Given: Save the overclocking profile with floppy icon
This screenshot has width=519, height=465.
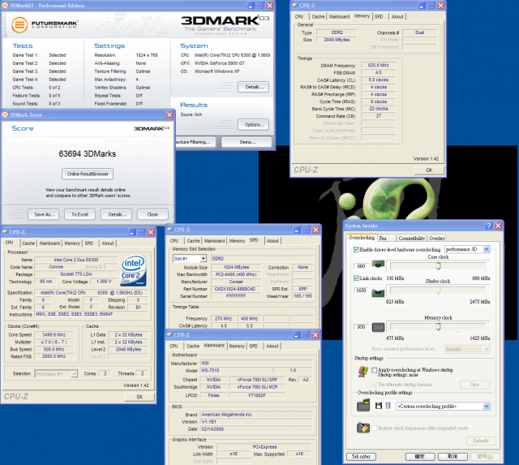Looking at the screenshot, I should coord(379,406).
